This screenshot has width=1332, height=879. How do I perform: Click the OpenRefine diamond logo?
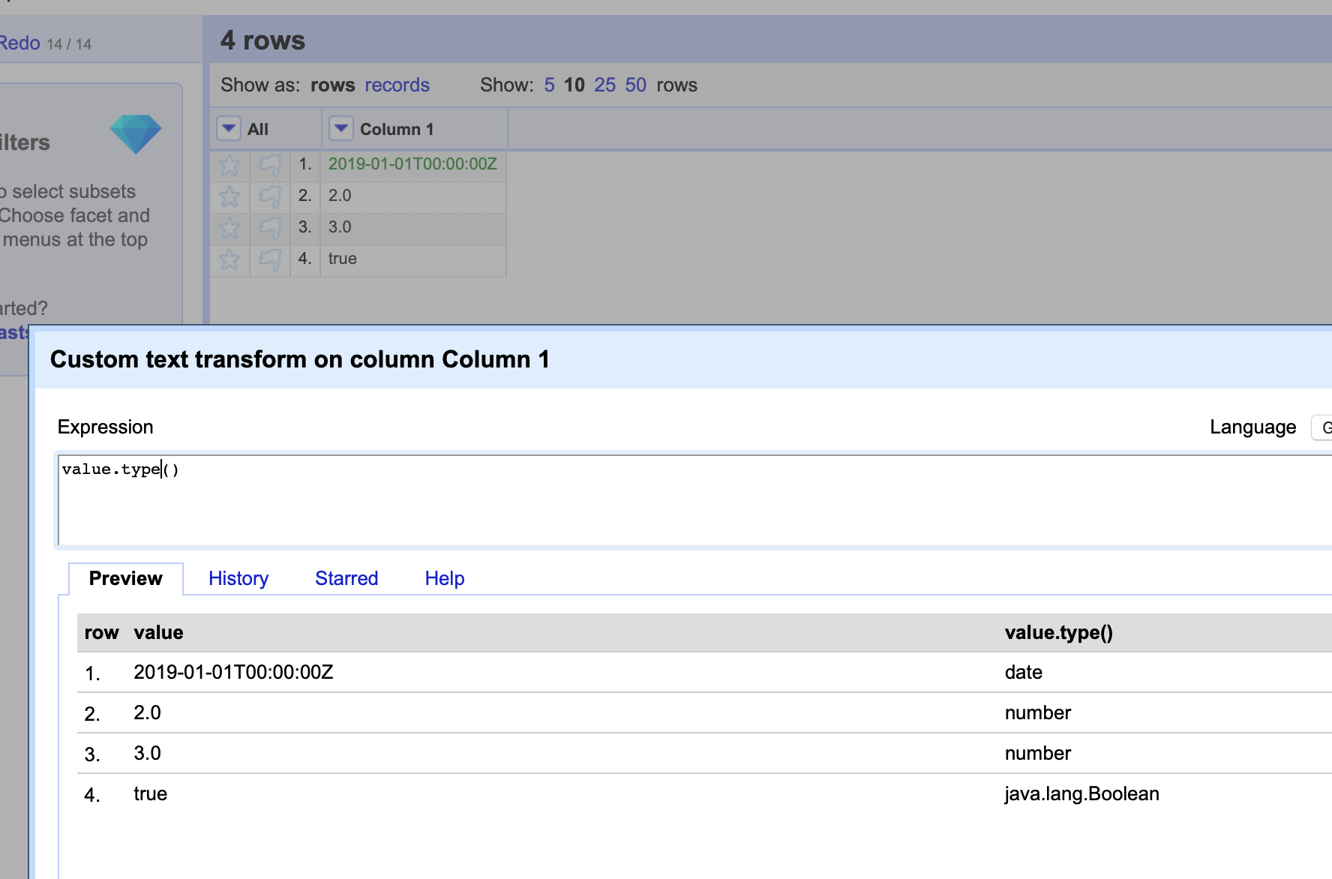tap(136, 134)
